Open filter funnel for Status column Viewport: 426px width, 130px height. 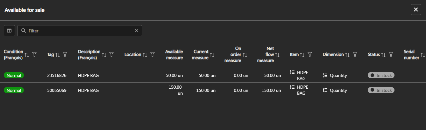(391, 55)
